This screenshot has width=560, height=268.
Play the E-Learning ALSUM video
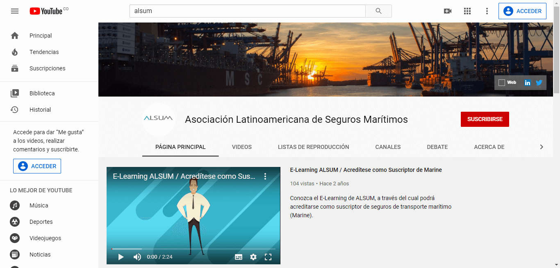point(121,257)
